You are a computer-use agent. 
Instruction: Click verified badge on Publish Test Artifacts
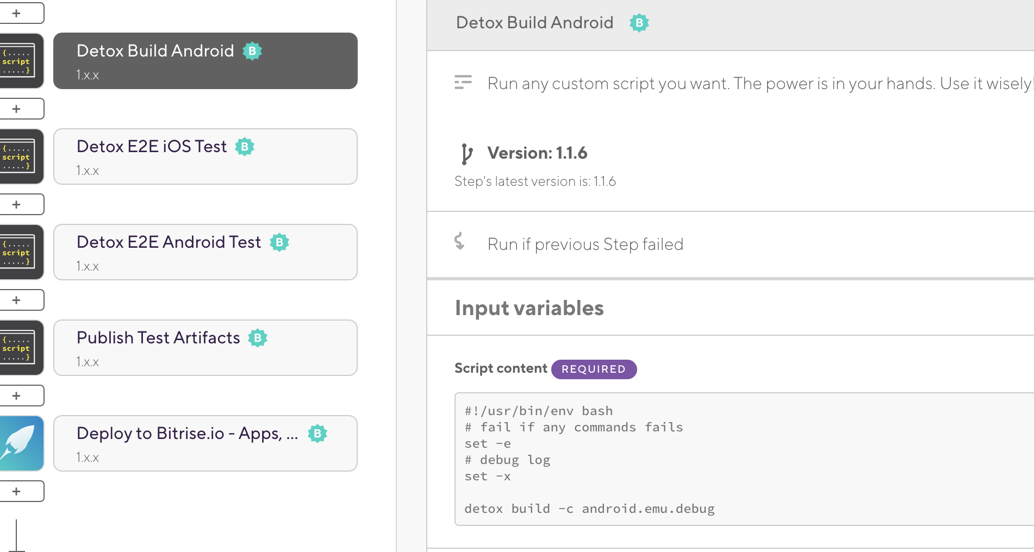(258, 338)
